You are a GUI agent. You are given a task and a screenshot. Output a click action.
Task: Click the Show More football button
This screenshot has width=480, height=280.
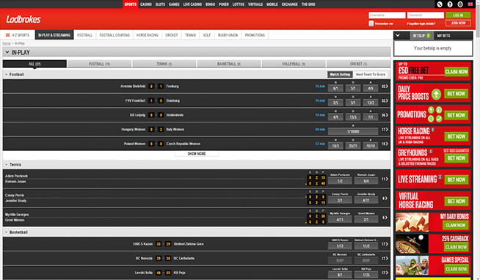[x=197, y=154]
